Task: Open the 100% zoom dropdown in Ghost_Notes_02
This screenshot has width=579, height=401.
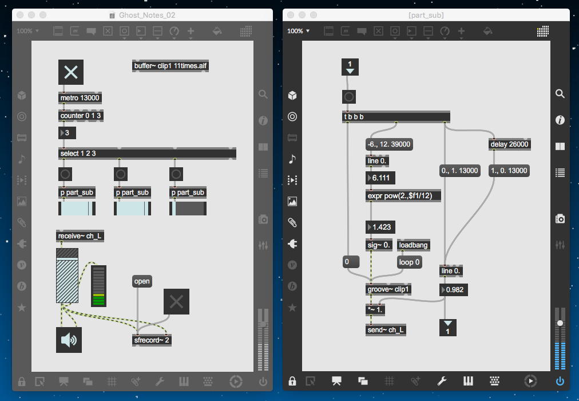Action: (x=27, y=31)
